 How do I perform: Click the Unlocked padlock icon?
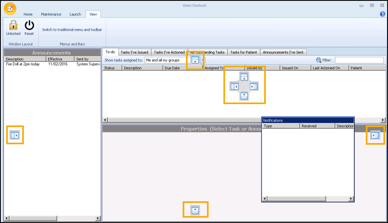click(x=13, y=25)
